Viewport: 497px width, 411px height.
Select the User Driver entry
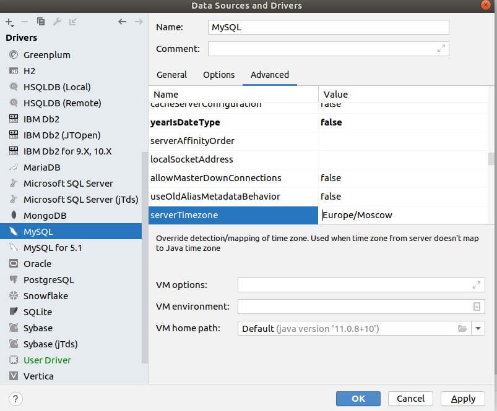71,360
